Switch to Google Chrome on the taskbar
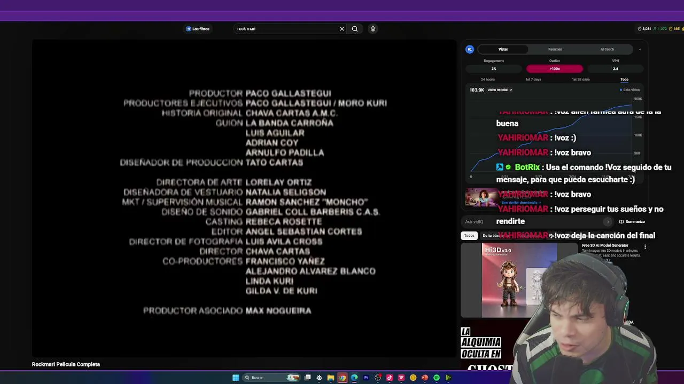 click(343, 378)
